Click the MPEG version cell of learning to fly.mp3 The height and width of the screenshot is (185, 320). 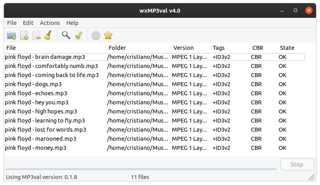(189, 121)
